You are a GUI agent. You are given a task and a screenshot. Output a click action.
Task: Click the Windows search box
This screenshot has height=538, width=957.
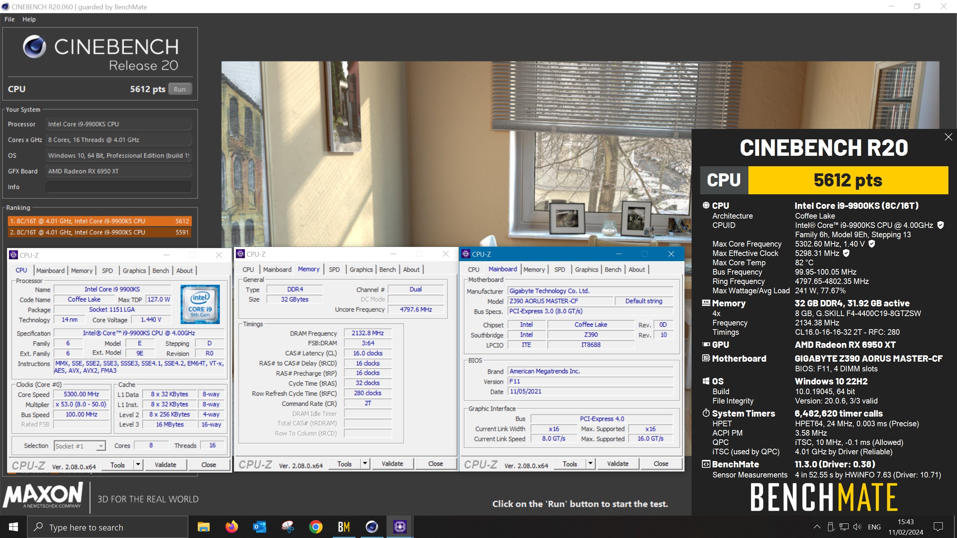point(108,527)
